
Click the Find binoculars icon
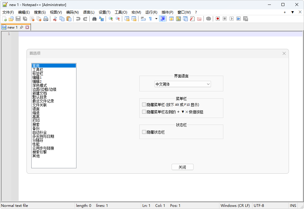[94, 19]
